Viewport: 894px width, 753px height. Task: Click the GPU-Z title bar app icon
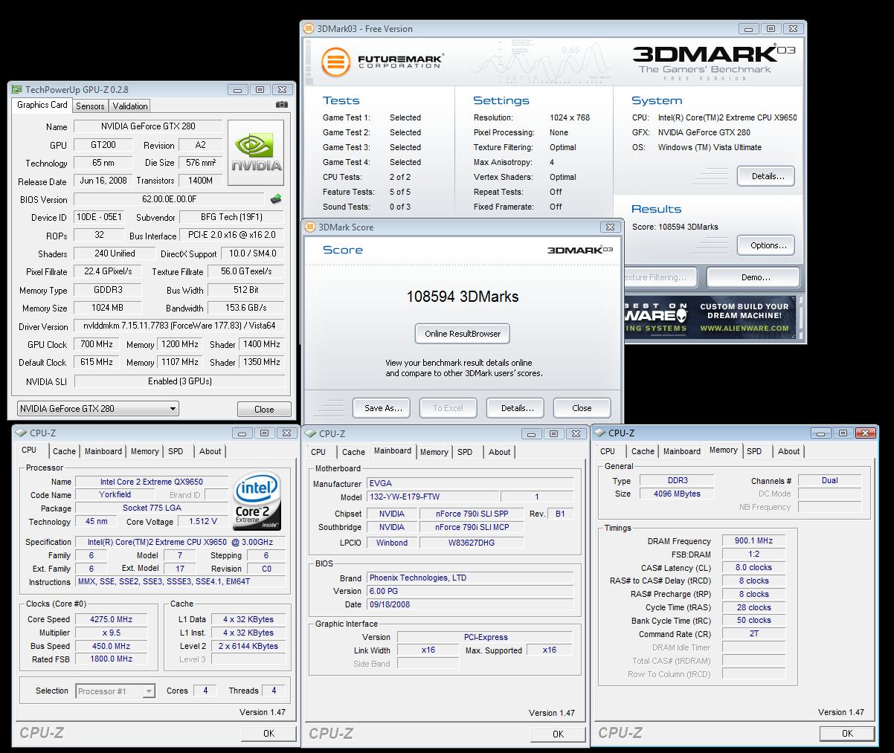click(x=16, y=89)
